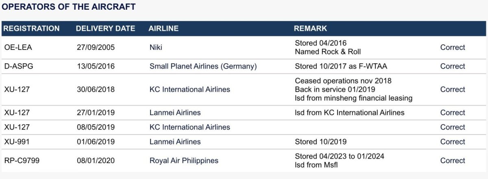488x179 pixels.
Task: Open Small Planet Airlines (Germany) link
Action: [x=203, y=66]
